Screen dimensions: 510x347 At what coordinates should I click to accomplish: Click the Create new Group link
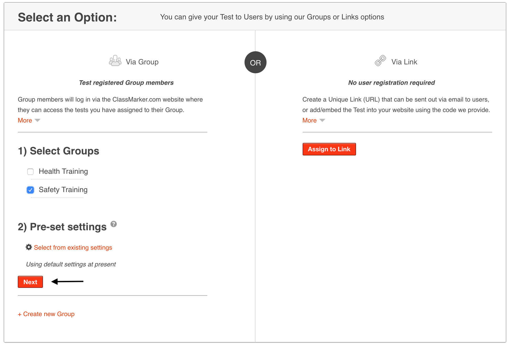click(x=46, y=314)
